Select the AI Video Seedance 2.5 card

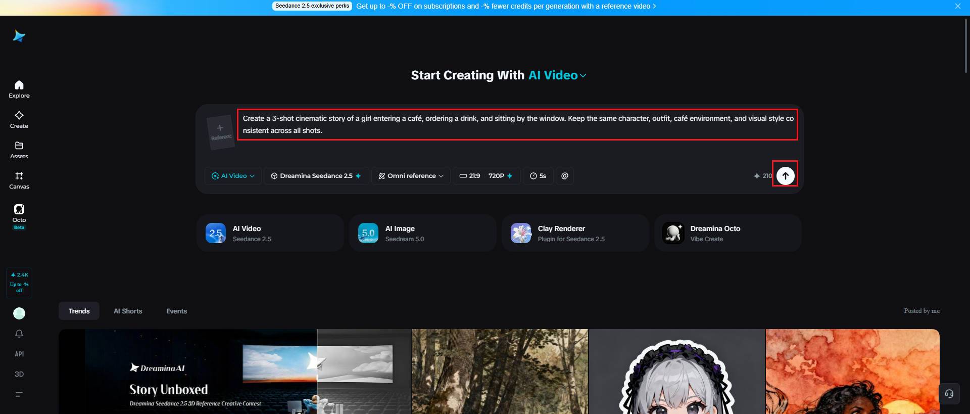(270, 233)
